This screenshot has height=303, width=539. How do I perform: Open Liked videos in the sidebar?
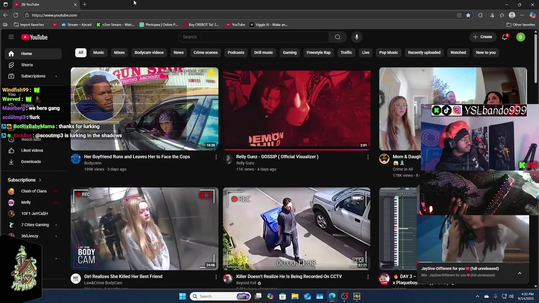pyautogui.click(x=33, y=150)
